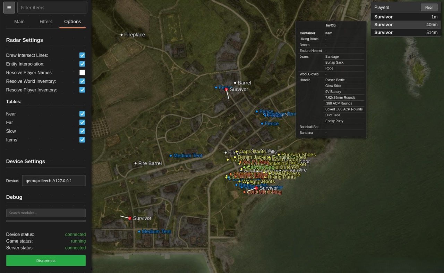Click the Fireplace marker on the map
This screenshot has height=273, width=444.
tap(121, 35)
